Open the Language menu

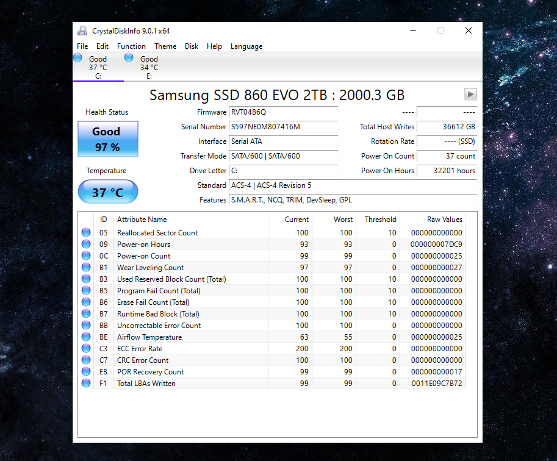pyautogui.click(x=246, y=46)
